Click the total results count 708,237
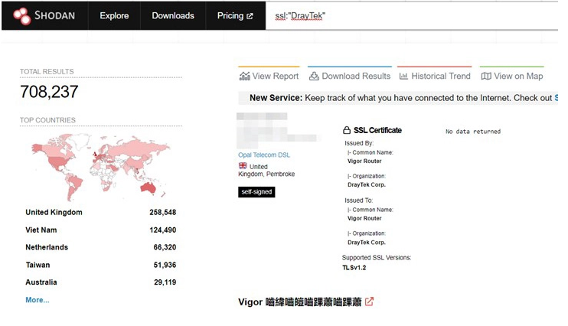The width and height of the screenshot is (568, 326). pyautogui.click(x=49, y=92)
